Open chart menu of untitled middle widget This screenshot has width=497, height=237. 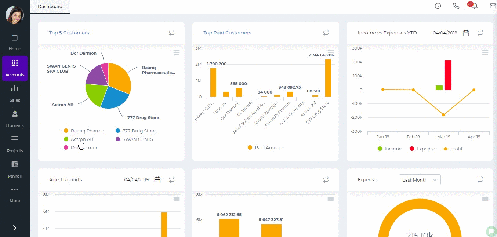tap(331, 199)
